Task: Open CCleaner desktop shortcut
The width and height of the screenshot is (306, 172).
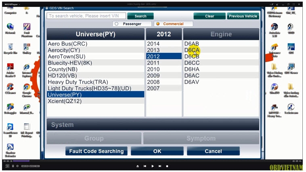Action: coord(10,88)
